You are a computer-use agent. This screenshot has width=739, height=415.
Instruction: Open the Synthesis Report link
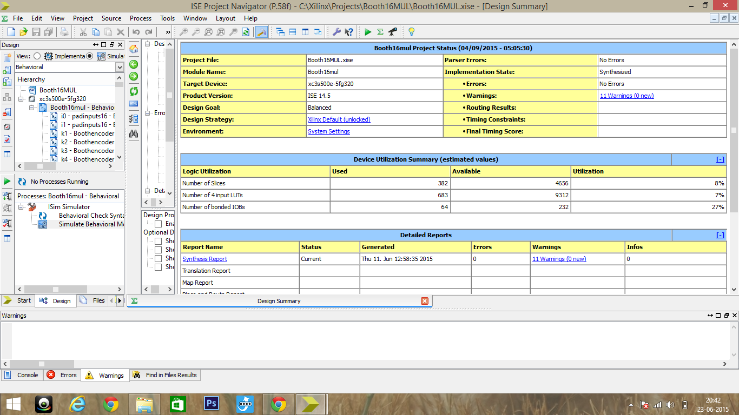[204, 259]
